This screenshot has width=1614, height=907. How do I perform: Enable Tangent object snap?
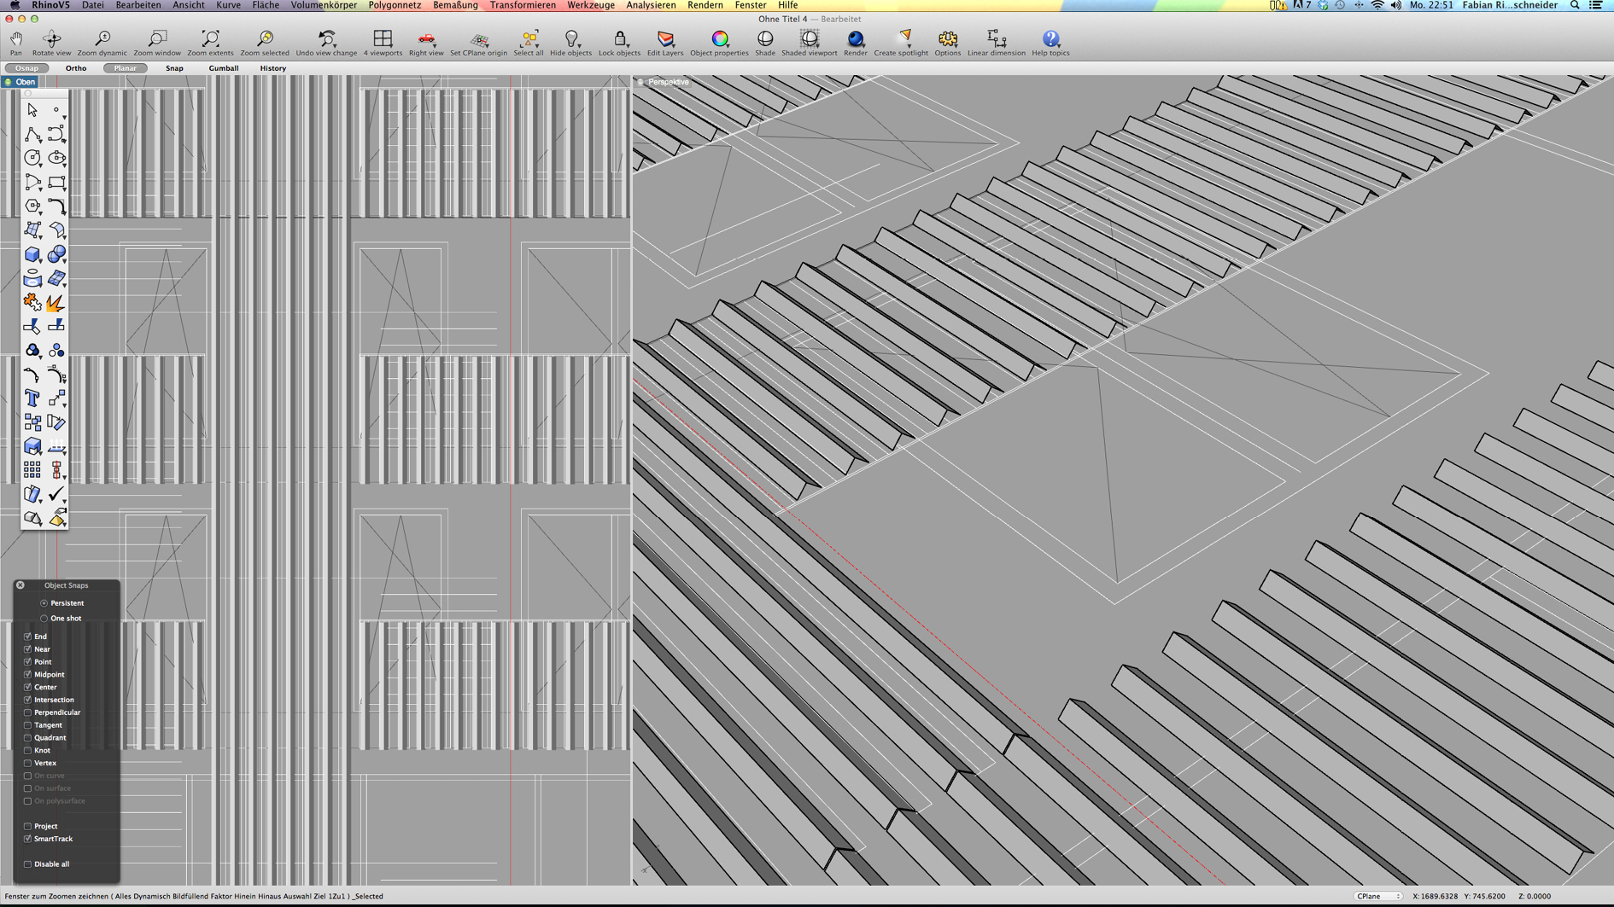point(27,725)
